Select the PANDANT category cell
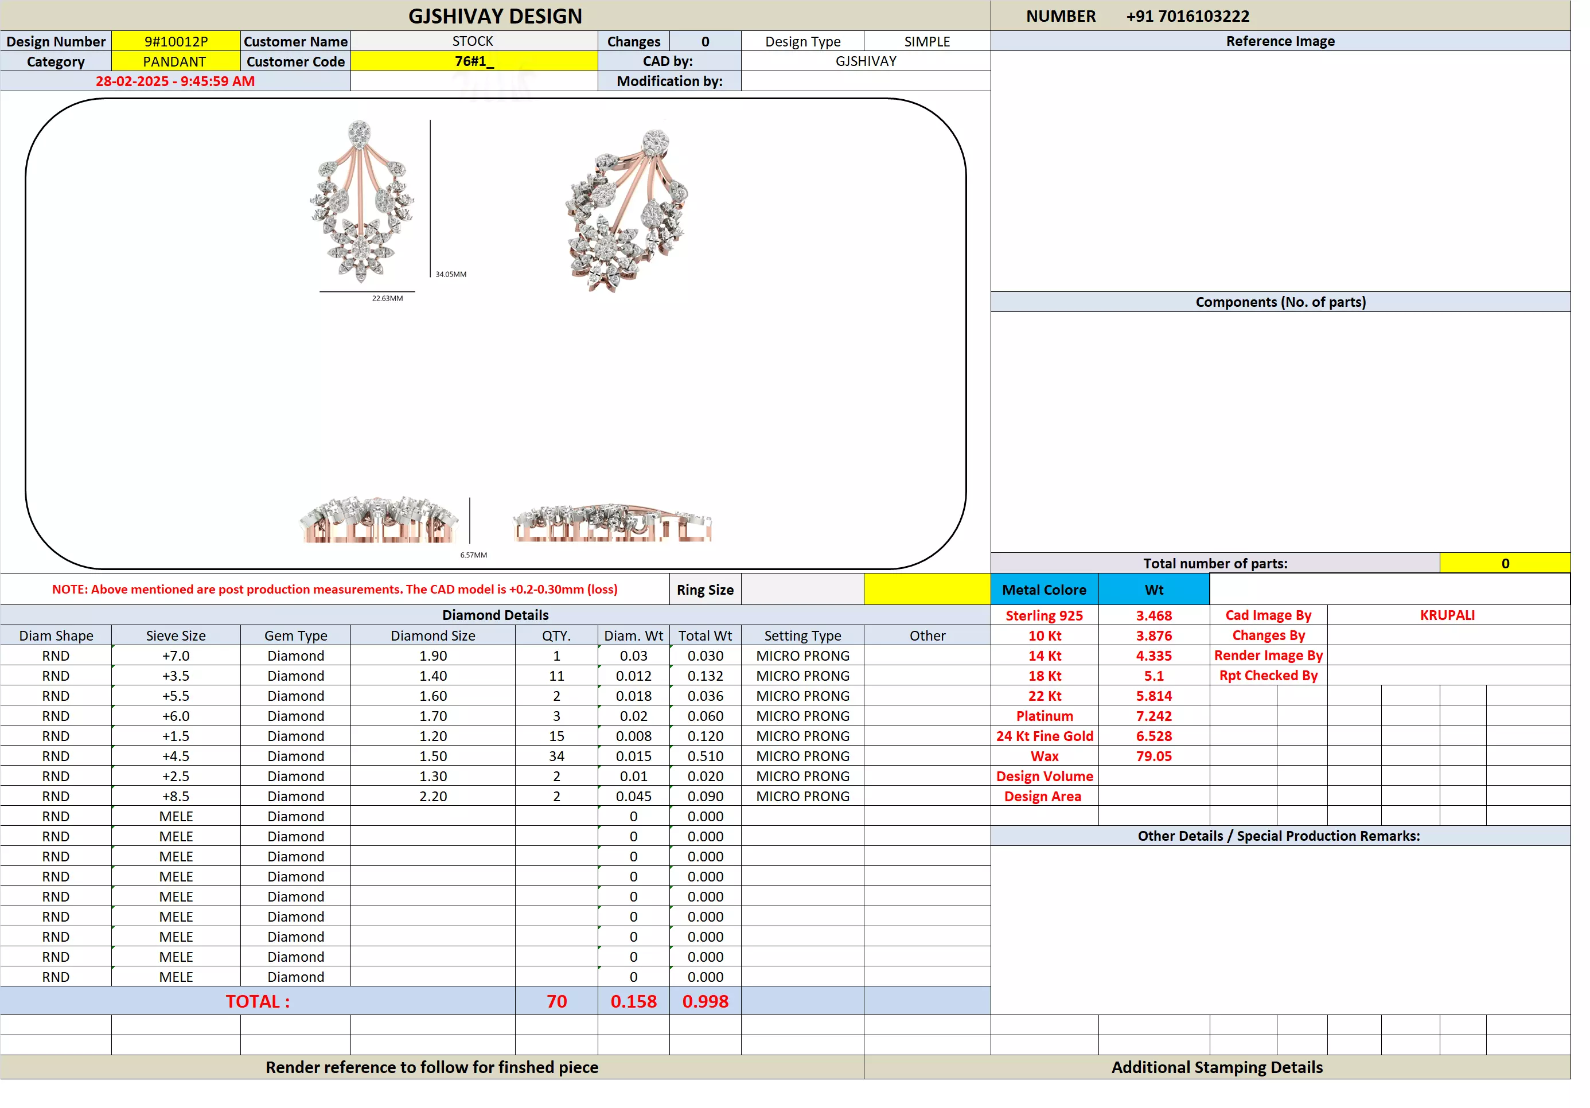 [176, 61]
